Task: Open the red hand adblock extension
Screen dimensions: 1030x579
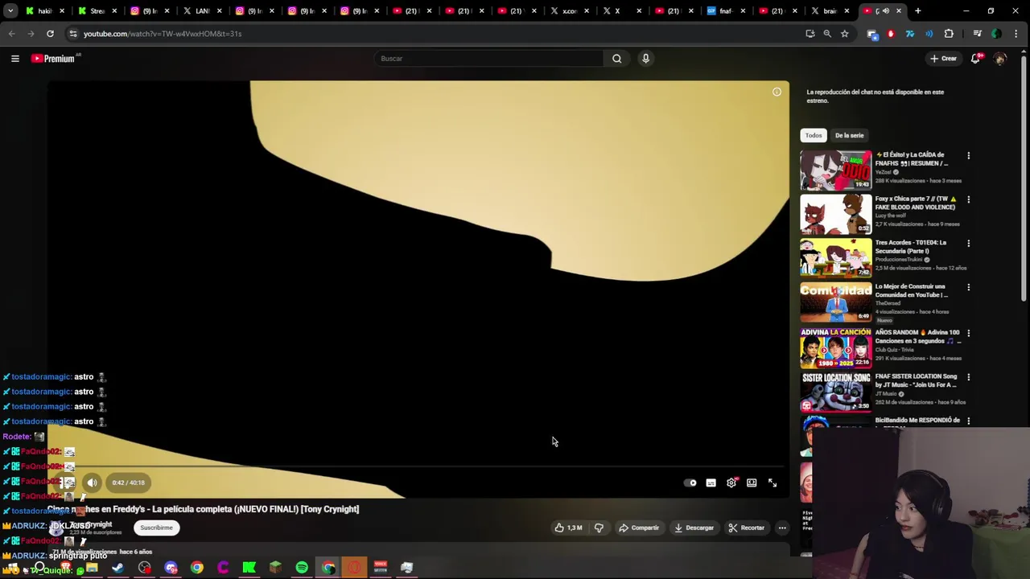Action: [891, 34]
